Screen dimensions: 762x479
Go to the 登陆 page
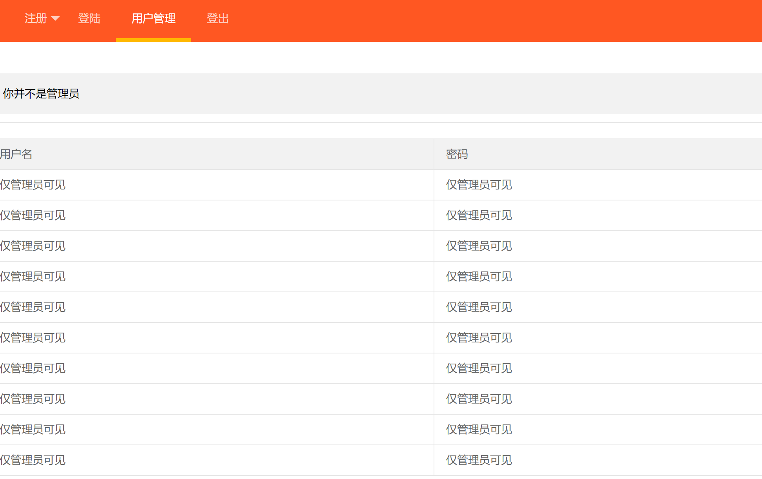point(89,18)
